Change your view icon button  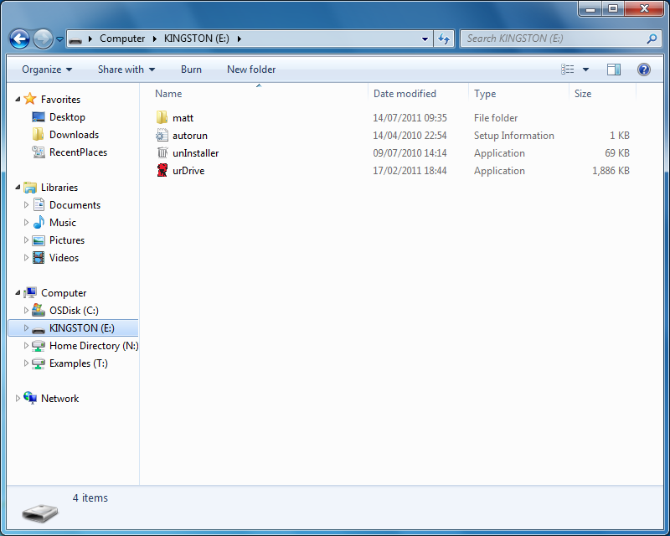(x=568, y=70)
